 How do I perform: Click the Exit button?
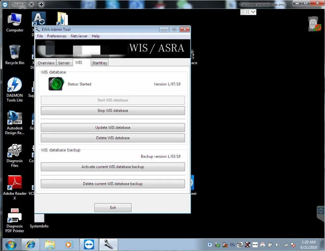[113, 207]
